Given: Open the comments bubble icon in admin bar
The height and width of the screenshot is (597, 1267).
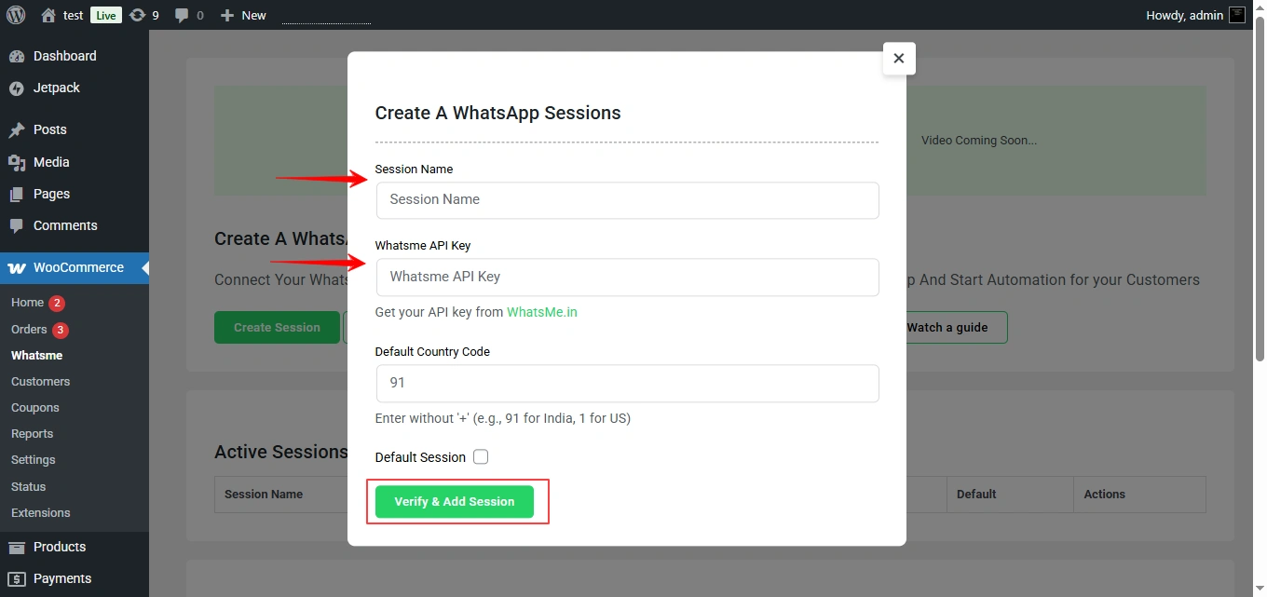Looking at the screenshot, I should (182, 15).
